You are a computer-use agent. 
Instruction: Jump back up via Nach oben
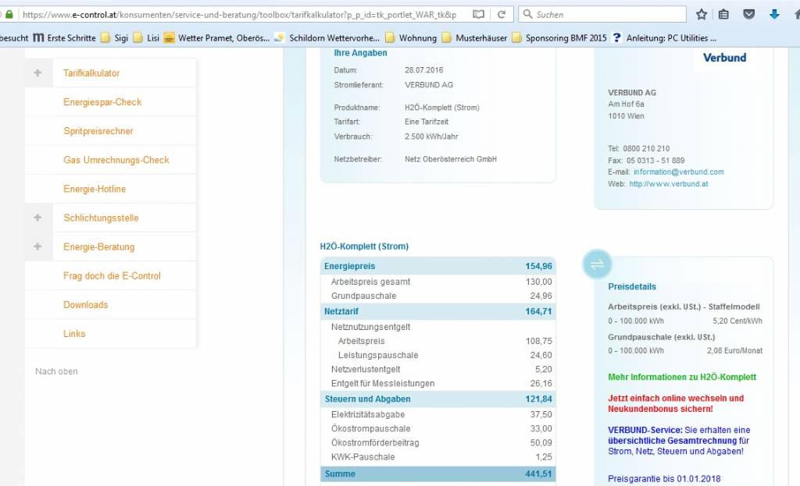pyautogui.click(x=56, y=371)
